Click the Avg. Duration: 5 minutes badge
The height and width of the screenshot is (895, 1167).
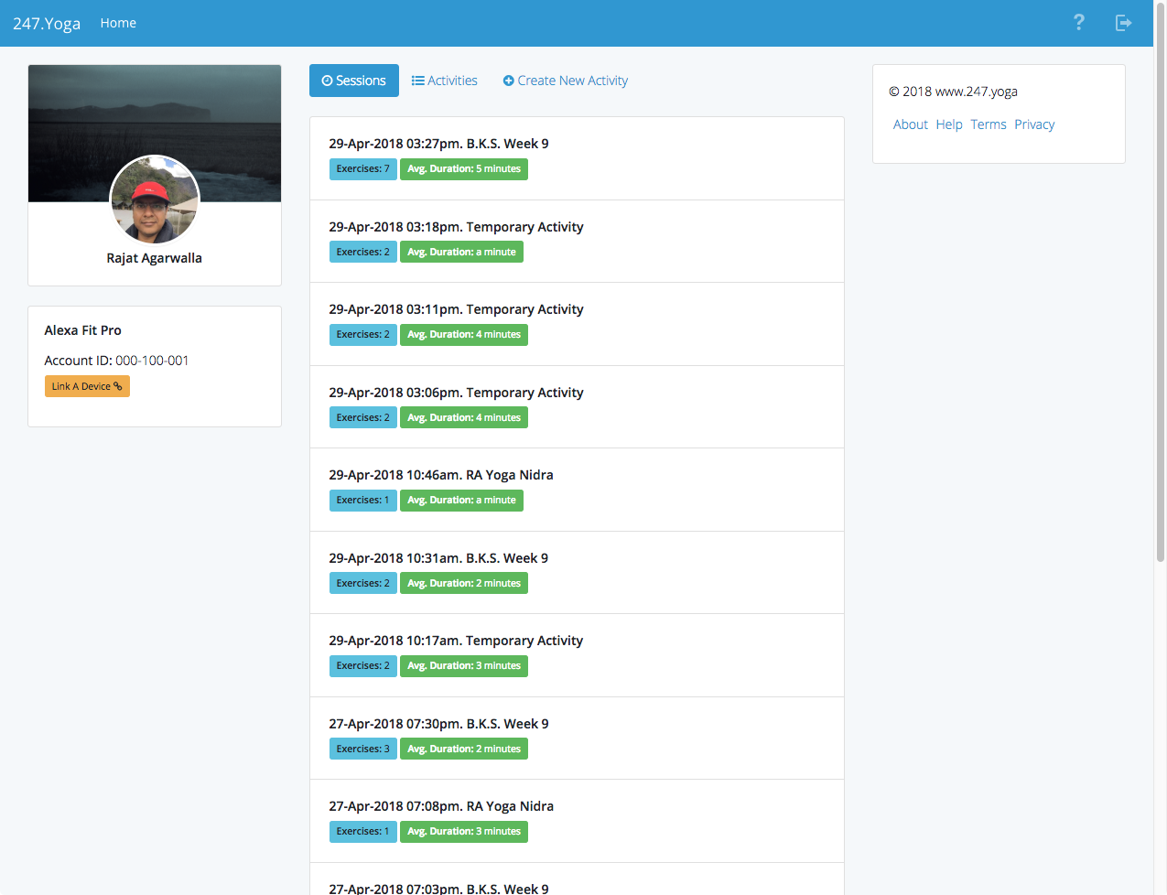point(464,169)
